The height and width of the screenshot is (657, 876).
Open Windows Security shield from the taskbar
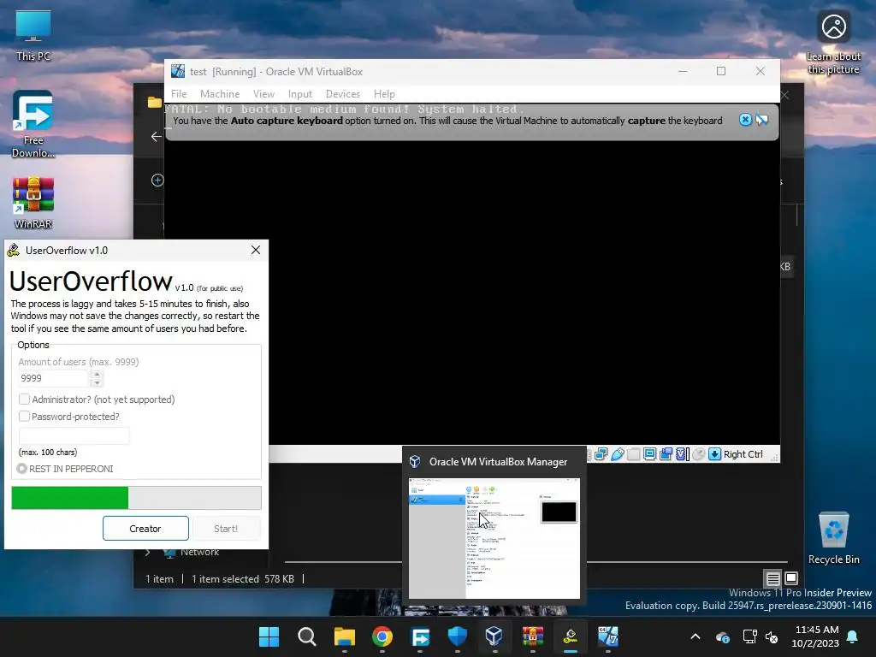(x=458, y=636)
